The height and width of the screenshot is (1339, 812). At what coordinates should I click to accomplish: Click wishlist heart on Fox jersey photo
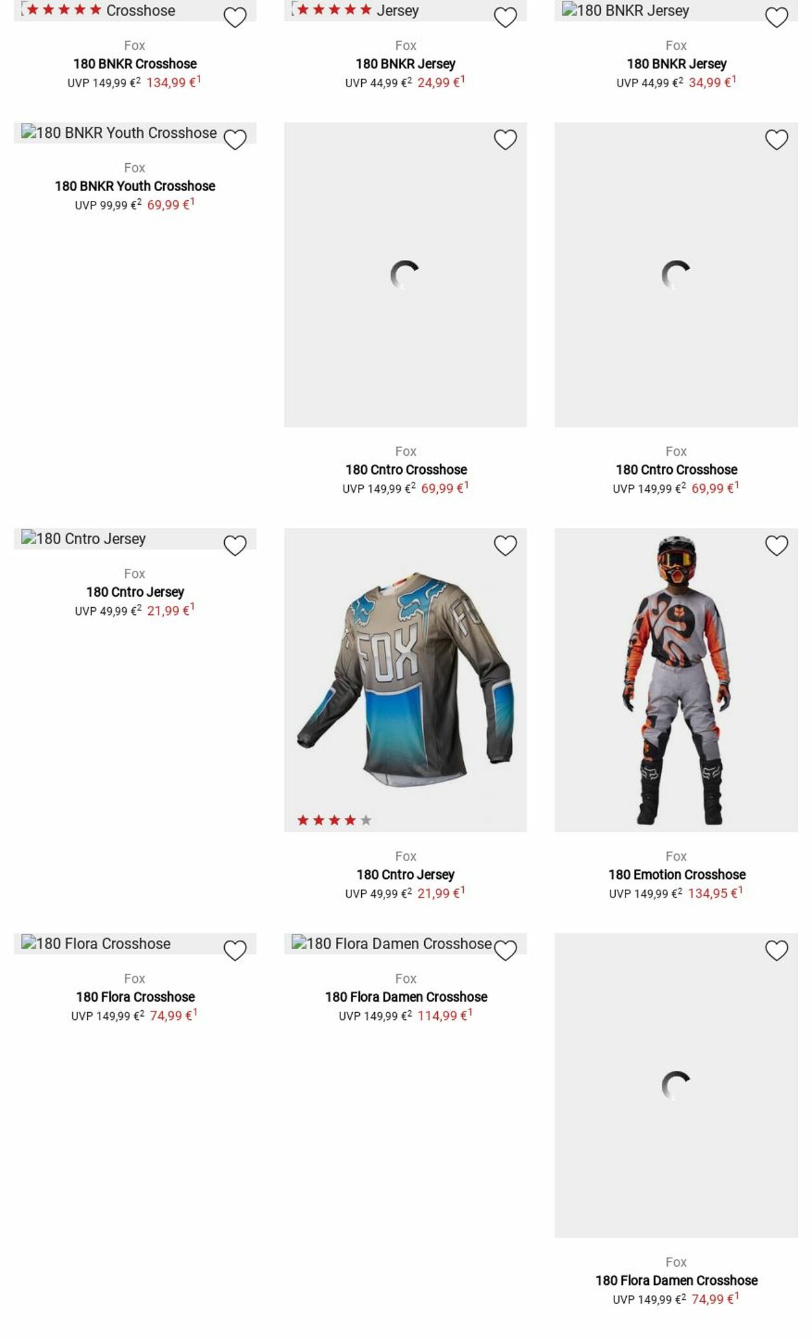(x=505, y=545)
